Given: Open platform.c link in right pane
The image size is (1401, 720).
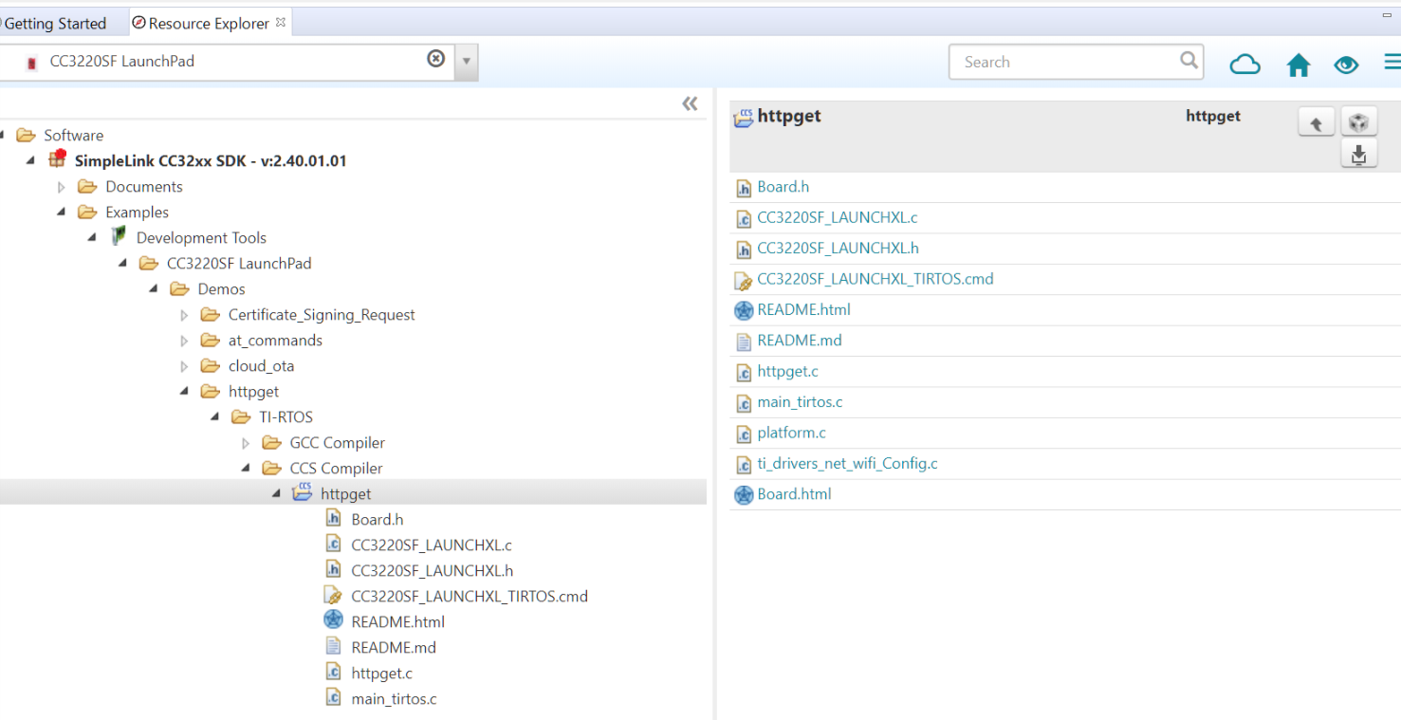Looking at the screenshot, I should [x=791, y=434].
